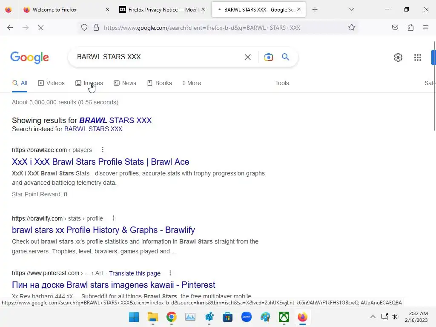
Task: Submit search with magnifier icon
Action: 285,57
